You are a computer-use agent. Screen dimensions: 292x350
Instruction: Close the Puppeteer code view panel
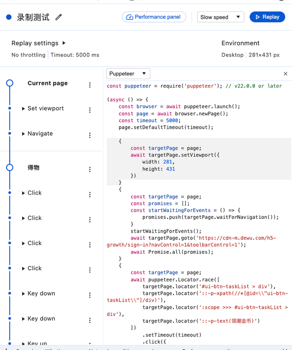[x=285, y=74]
